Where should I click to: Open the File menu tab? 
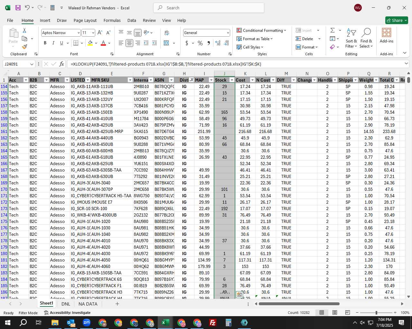click(x=10, y=20)
